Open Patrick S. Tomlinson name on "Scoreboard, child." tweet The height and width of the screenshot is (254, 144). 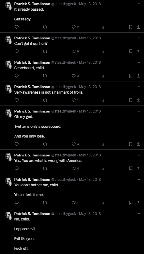click(32, 63)
